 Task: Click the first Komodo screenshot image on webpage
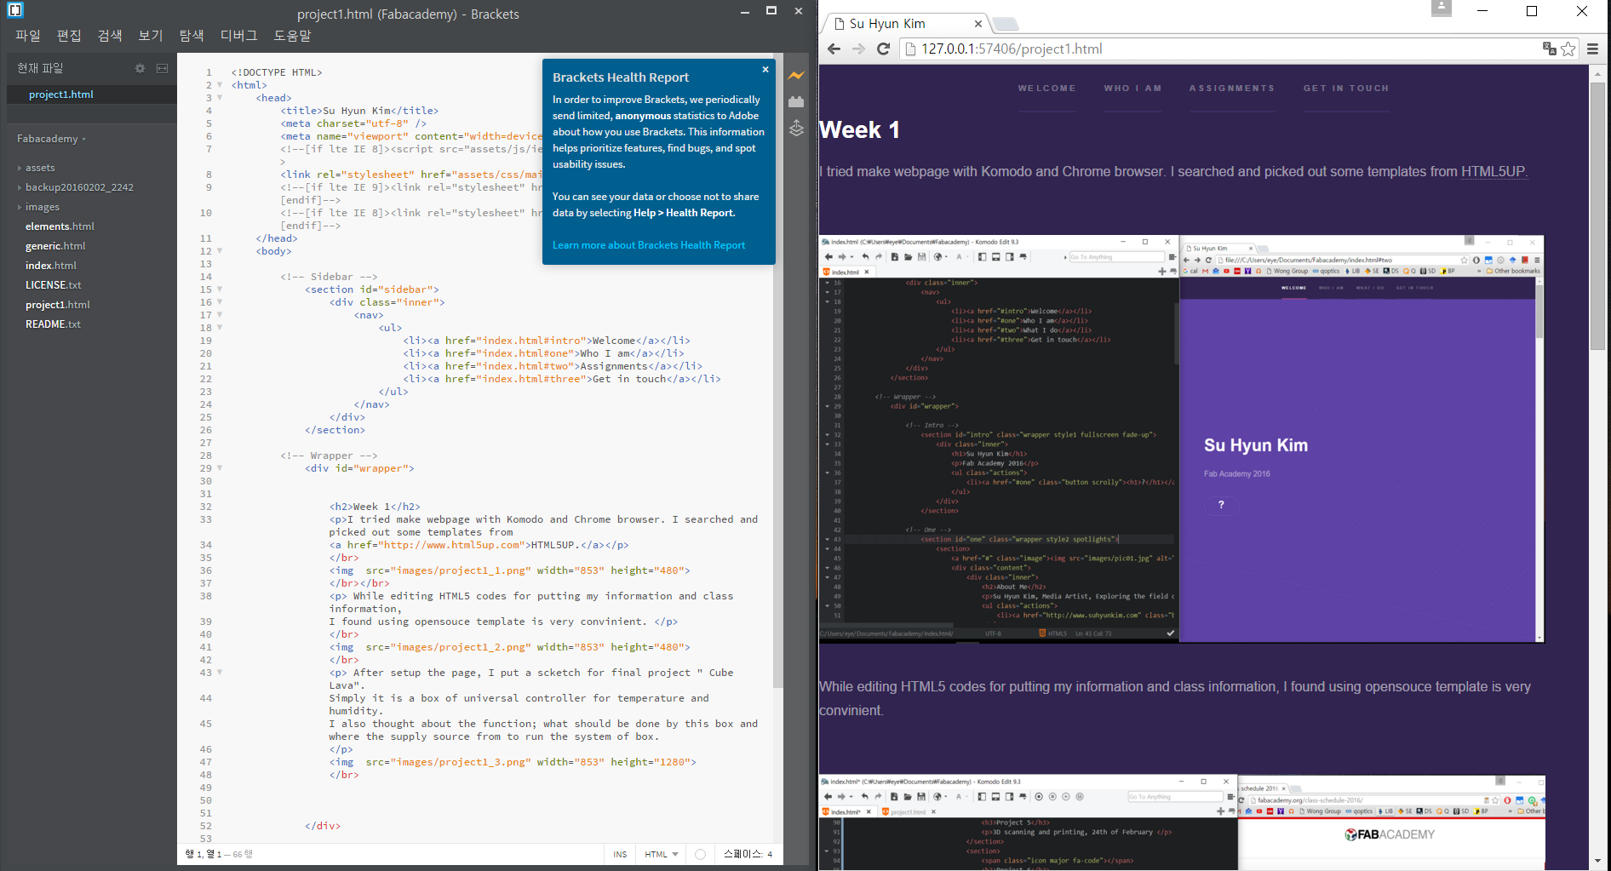(x=1181, y=438)
